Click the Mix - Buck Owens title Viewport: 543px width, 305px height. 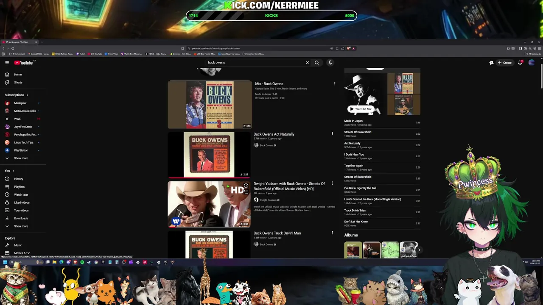point(269,84)
